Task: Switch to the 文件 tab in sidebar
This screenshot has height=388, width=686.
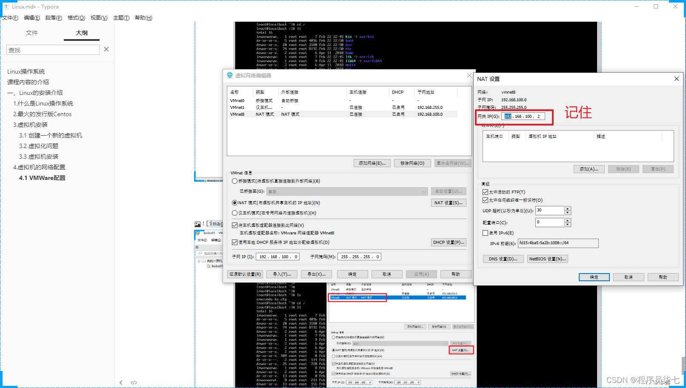Action: [31, 33]
